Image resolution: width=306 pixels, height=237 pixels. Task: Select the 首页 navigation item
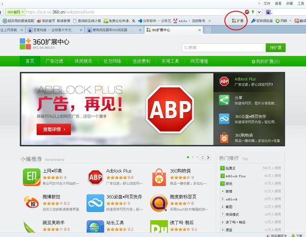tap(30, 61)
